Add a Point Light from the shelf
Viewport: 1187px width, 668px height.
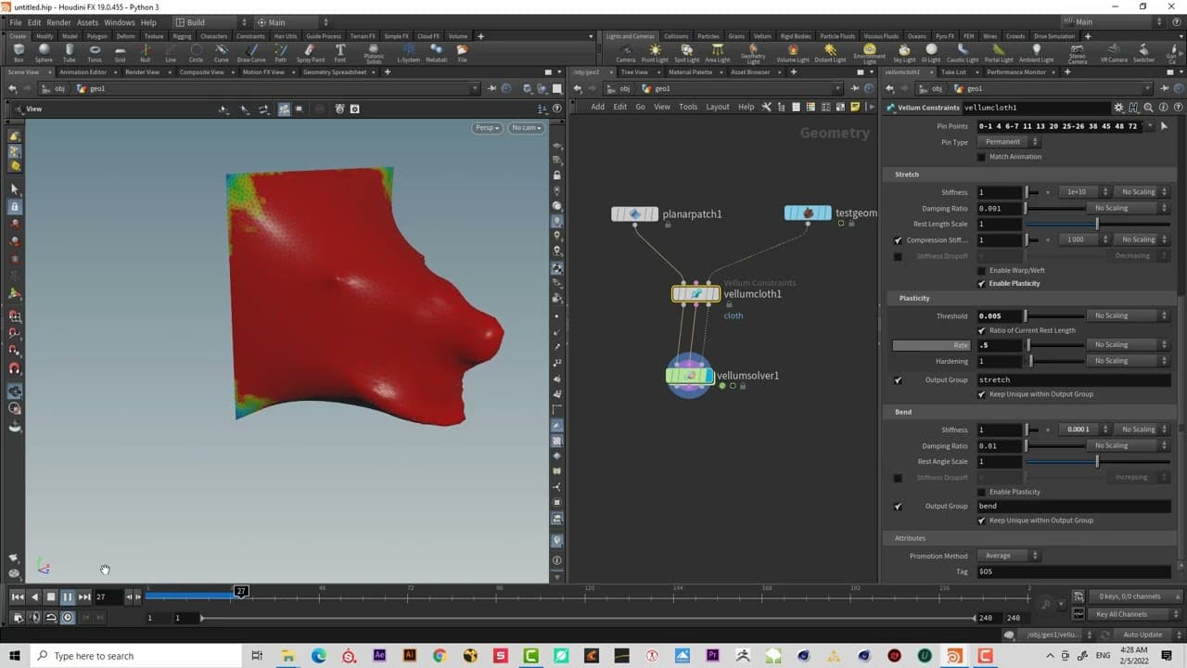[x=655, y=53]
